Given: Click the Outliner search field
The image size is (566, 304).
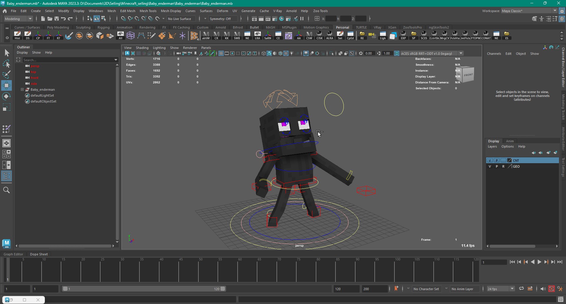Looking at the screenshot, I should click(68, 60).
